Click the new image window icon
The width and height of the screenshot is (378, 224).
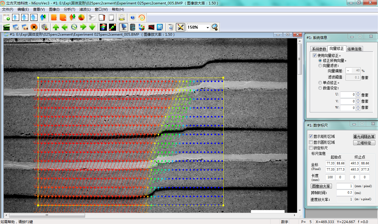(x=6, y=17)
